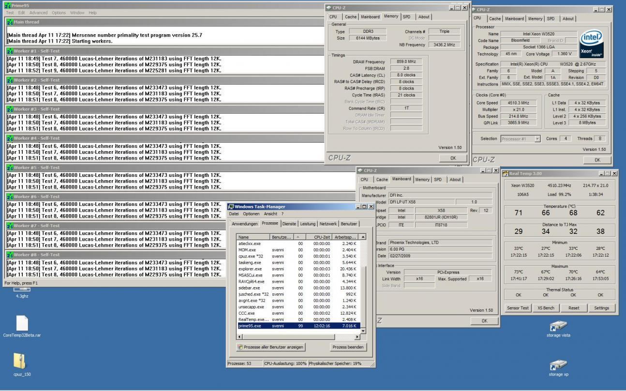Sort Task-Manager processes by the Name column
This screenshot has width=626, height=391.
coord(253,237)
